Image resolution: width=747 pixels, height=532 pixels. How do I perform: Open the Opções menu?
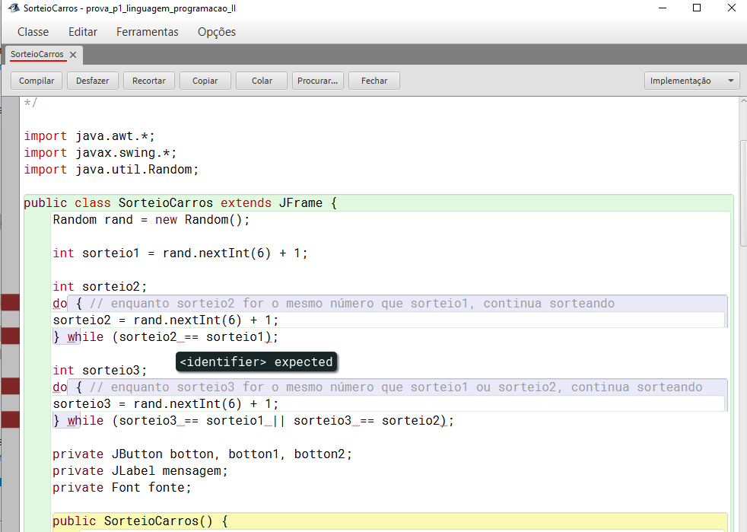pyautogui.click(x=217, y=32)
